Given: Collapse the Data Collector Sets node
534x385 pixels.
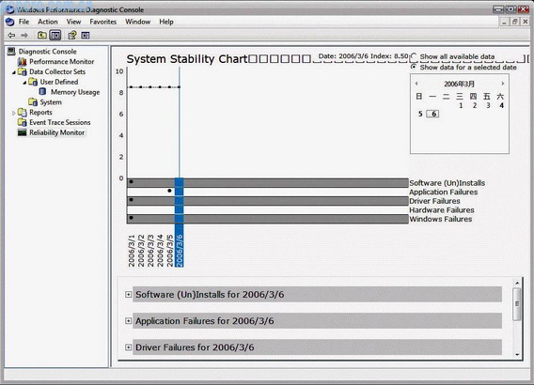Looking at the screenshot, I should 14,72.
